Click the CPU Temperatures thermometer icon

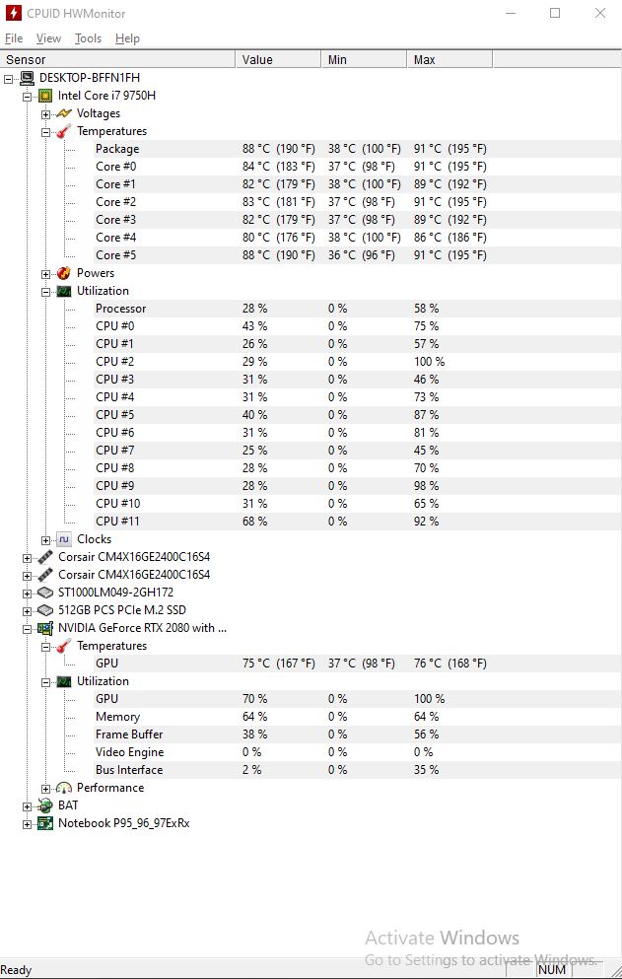64,131
